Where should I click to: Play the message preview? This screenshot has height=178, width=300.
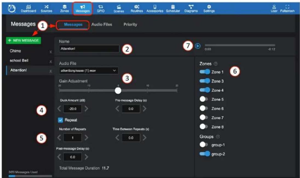(x=198, y=46)
